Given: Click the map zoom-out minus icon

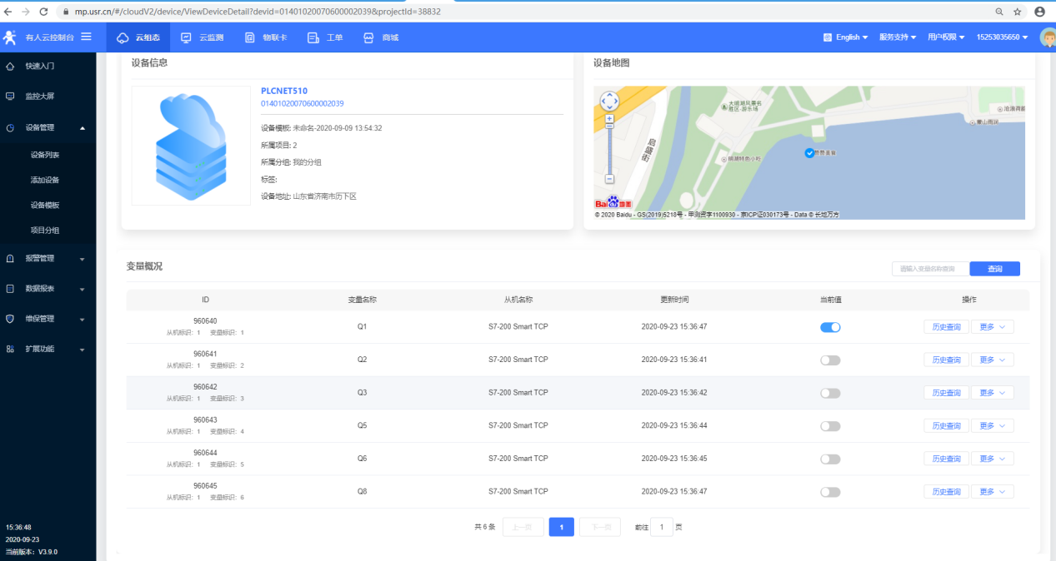Looking at the screenshot, I should tap(609, 179).
